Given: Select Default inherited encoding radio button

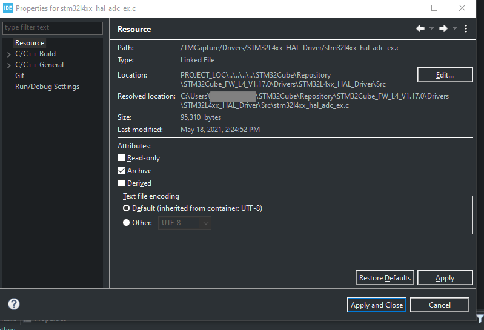Looking at the screenshot, I should (x=126, y=208).
